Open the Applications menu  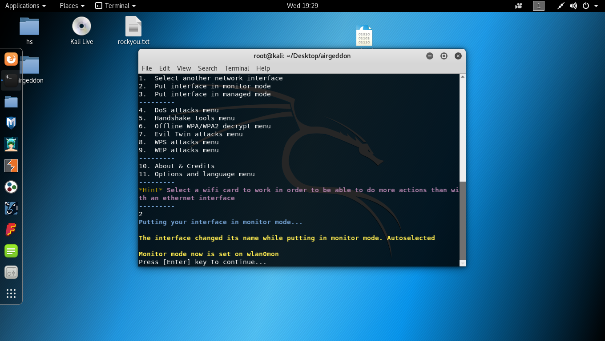tap(25, 6)
